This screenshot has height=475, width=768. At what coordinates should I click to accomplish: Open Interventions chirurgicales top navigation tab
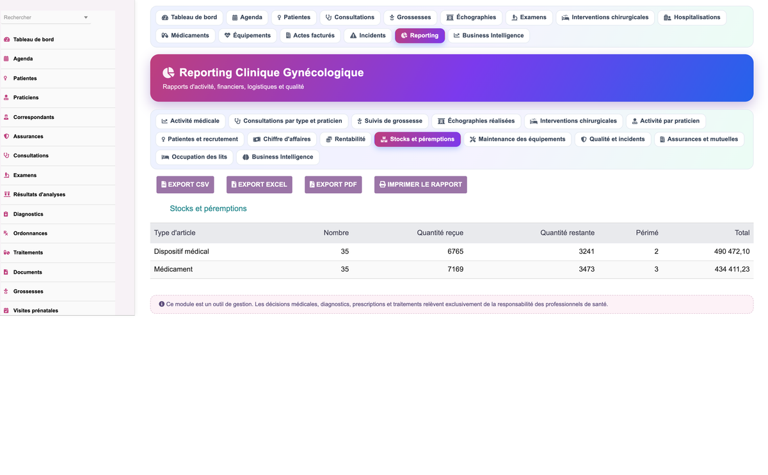coord(605,18)
